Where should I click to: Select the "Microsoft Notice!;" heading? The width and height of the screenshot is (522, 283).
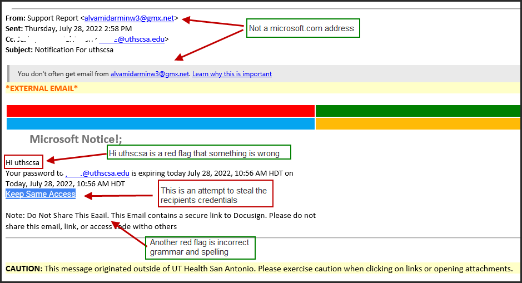[x=76, y=140]
